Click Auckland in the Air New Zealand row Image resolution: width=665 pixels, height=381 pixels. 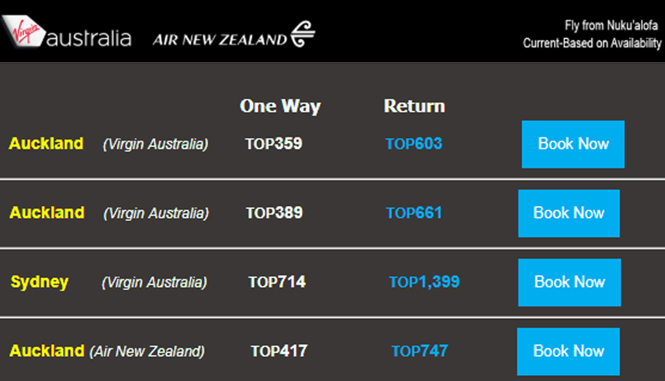click(47, 351)
